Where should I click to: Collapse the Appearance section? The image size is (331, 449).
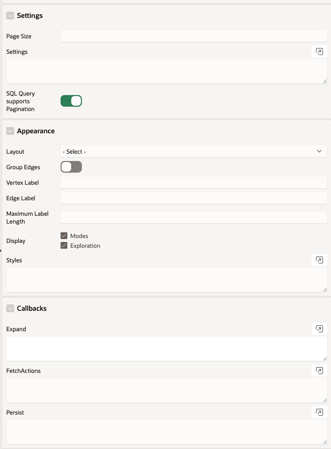point(10,131)
